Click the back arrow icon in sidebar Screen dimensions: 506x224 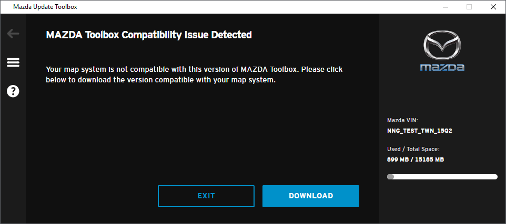13,34
